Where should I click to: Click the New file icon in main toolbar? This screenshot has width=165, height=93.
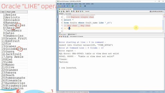[58, 6]
